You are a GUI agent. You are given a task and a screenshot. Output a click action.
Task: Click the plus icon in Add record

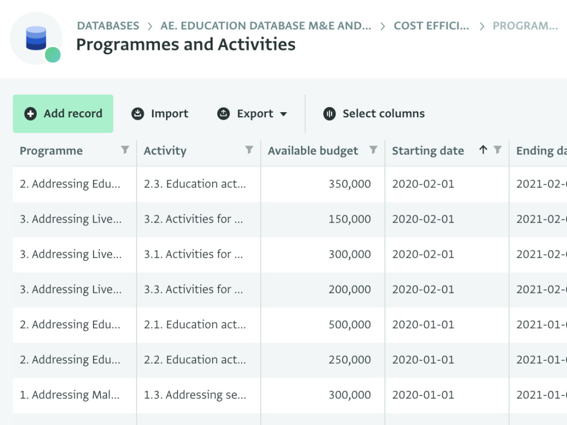(x=31, y=113)
